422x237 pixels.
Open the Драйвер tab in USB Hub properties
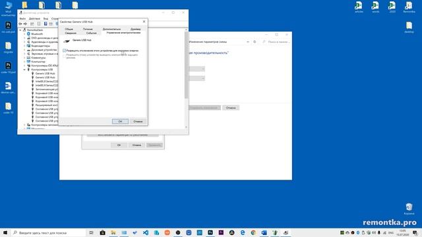point(135,29)
